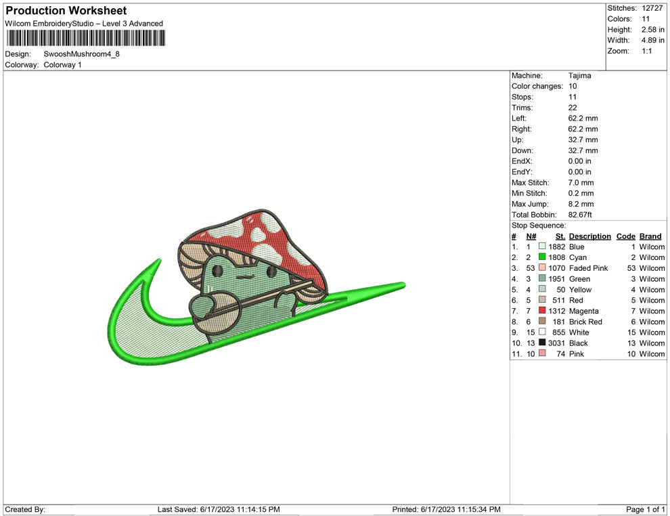Viewport: 670px width, 516px height.
Task: Click the Trims value '22'
Action: [x=573, y=108]
